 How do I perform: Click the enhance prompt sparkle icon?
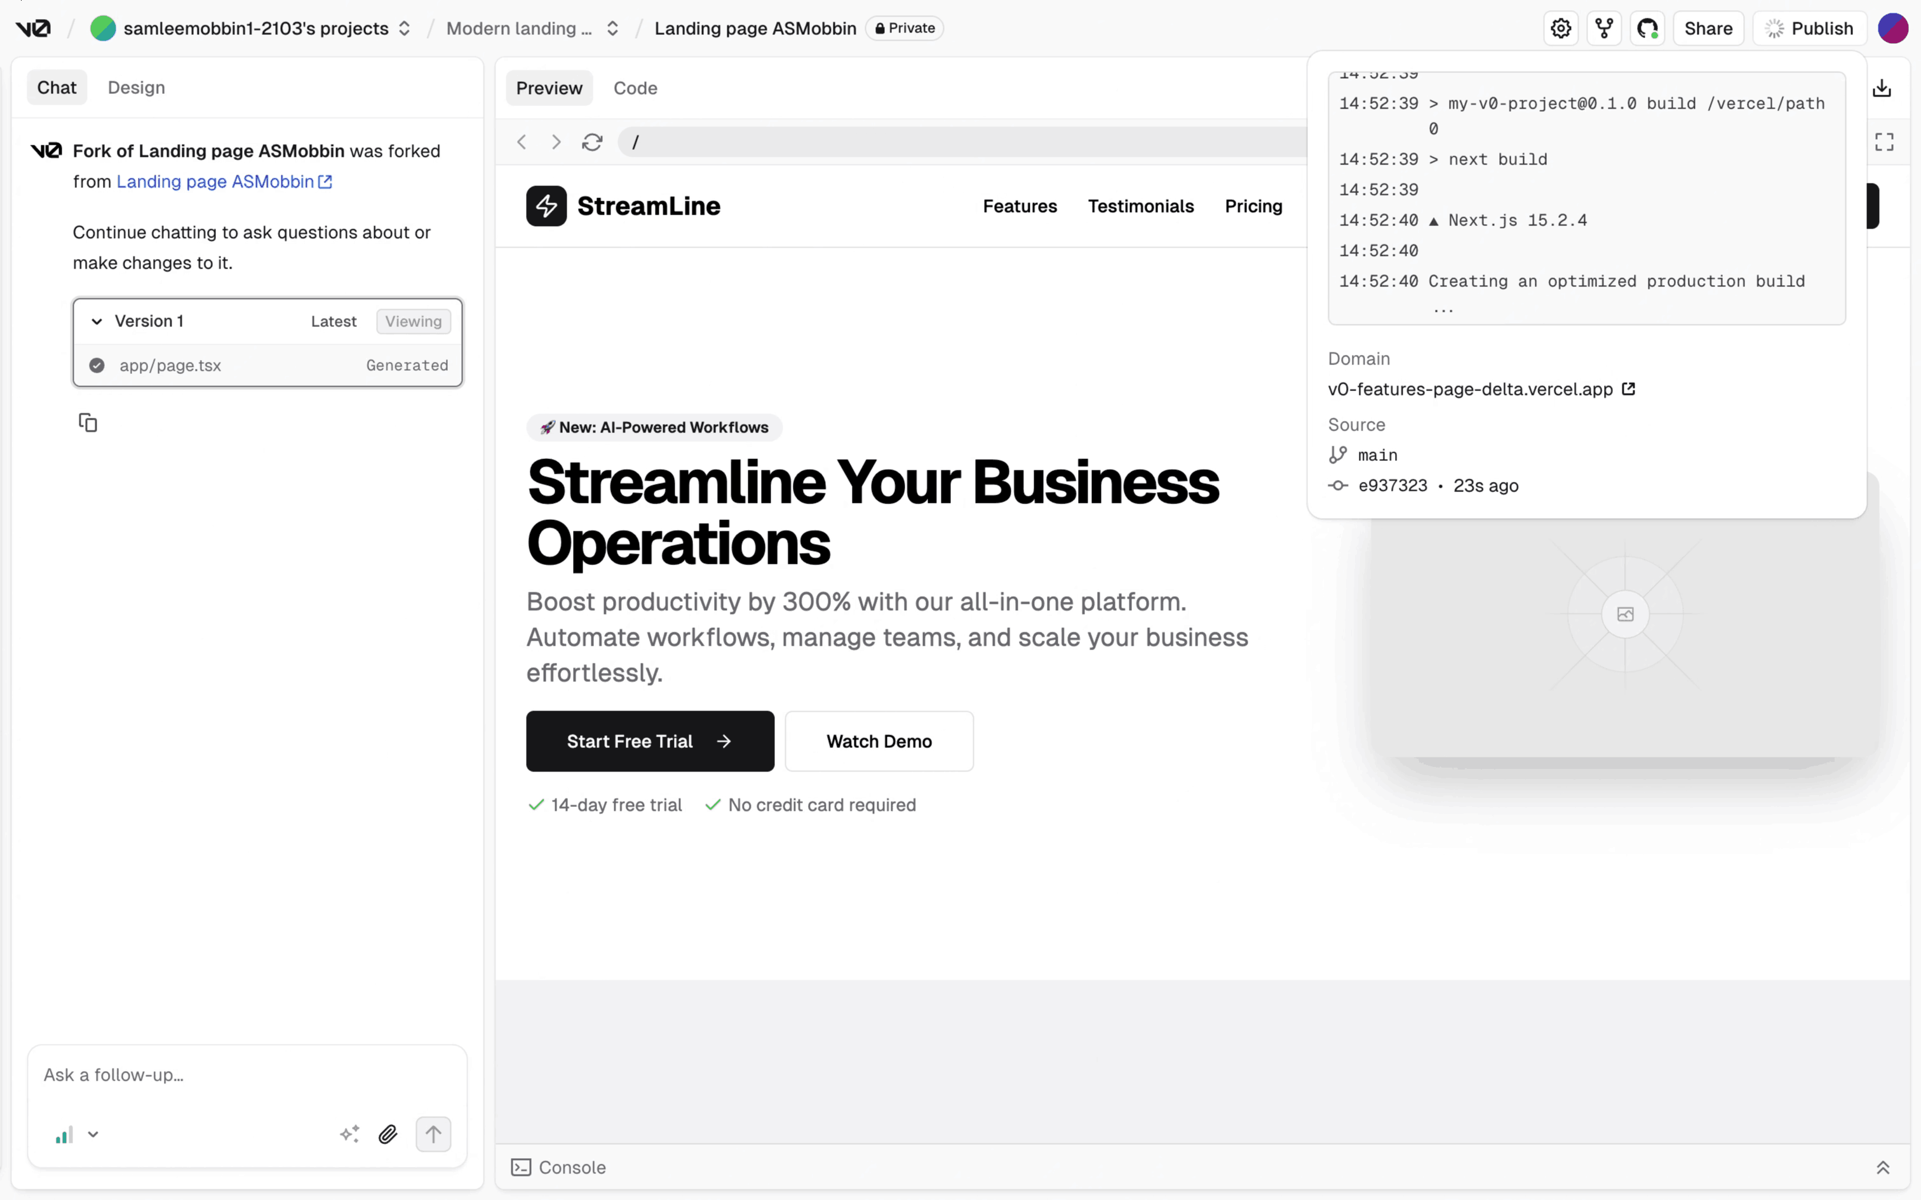[349, 1134]
